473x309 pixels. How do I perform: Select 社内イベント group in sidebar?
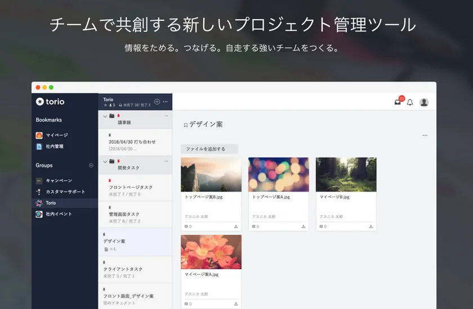(x=59, y=214)
